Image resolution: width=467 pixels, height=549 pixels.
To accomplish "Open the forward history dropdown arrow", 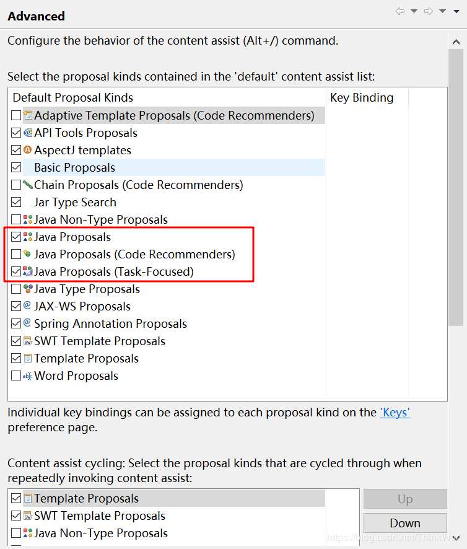I will 442,11.
